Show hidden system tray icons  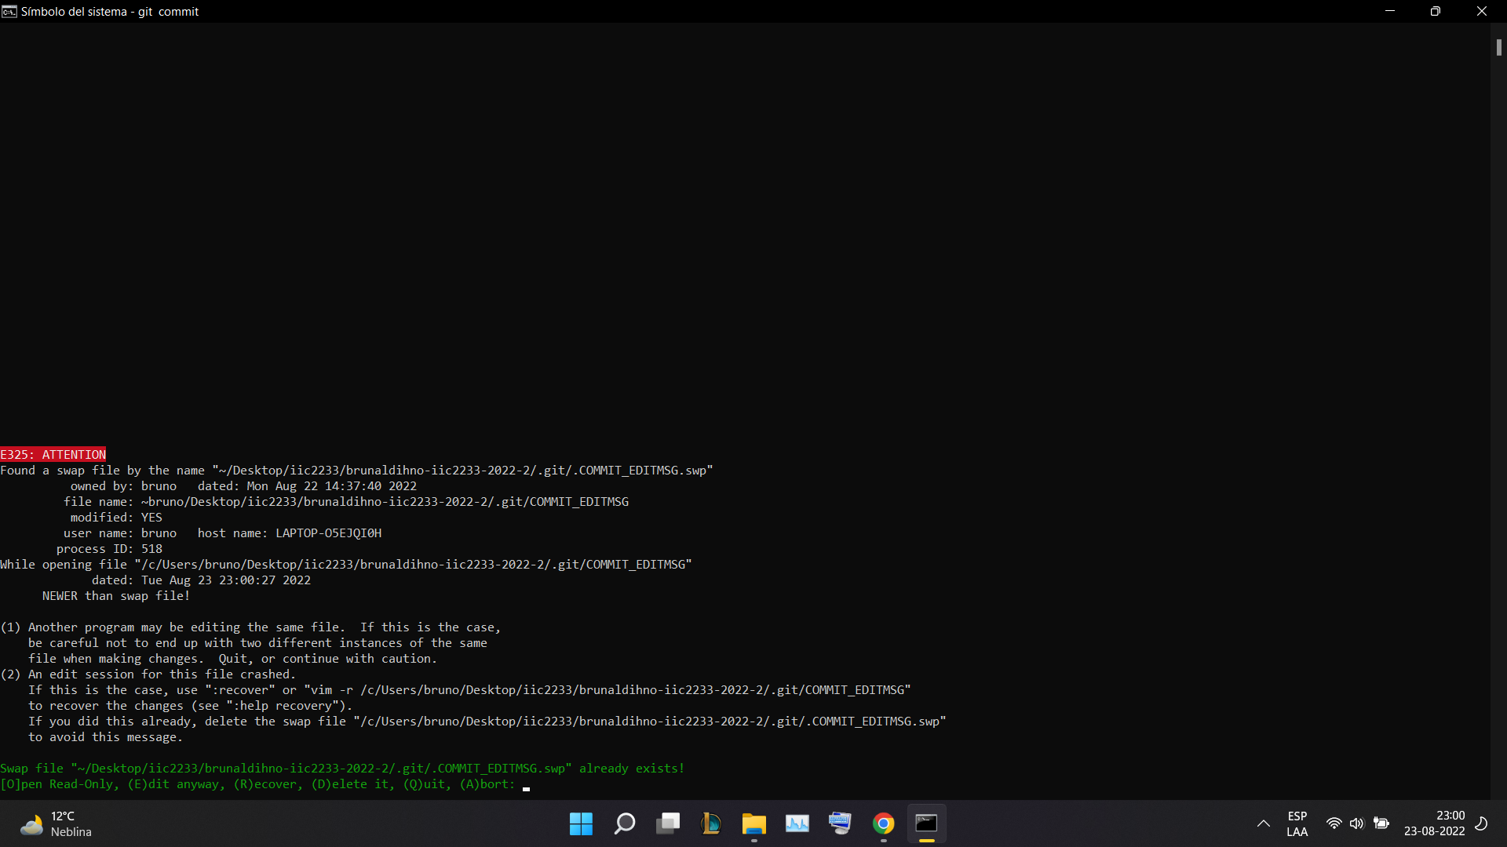[x=1264, y=823]
